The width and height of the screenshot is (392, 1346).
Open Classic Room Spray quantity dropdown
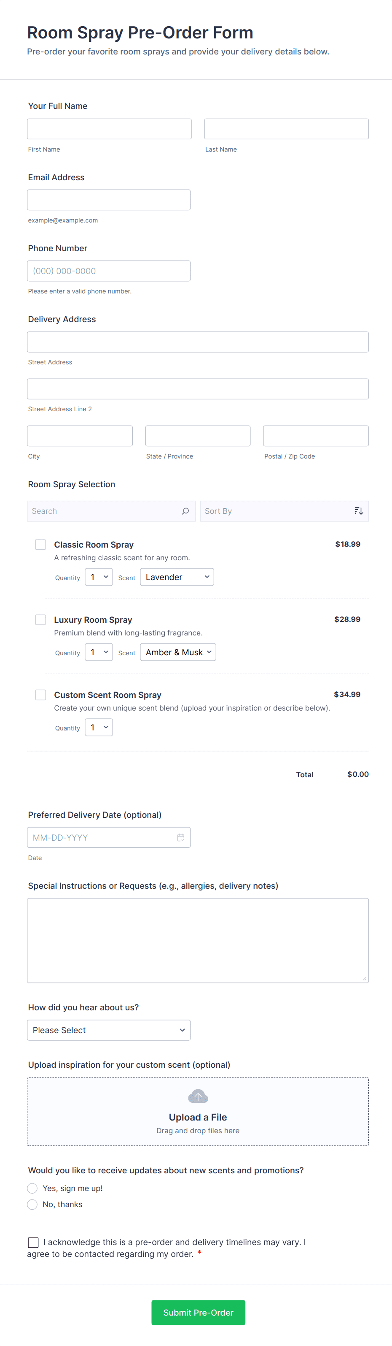click(99, 577)
